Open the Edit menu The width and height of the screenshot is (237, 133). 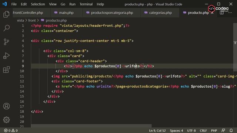pyautogui.click(x=24, y=4)
